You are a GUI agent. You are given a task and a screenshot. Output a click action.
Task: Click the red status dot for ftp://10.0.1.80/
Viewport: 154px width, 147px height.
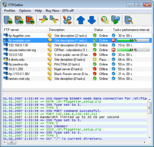pyautogui.click(x=95, y=74)
